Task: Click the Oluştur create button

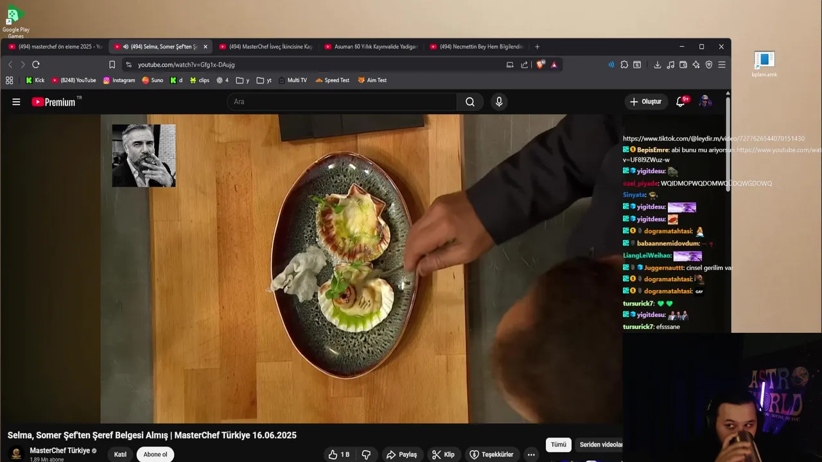Action: coord(646,101)
